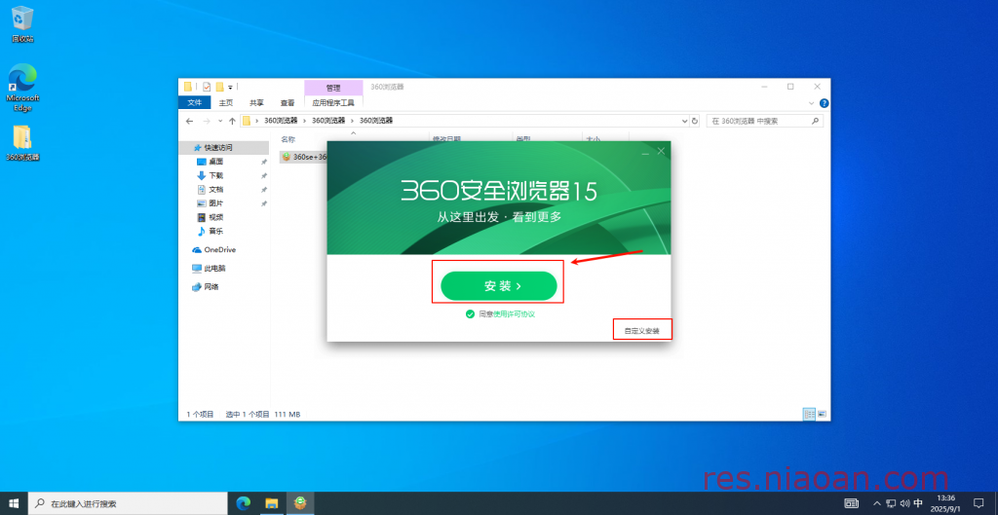The height and width of the screenshot is (515, 998).
Task: Open network status tray icon
Action: tap(891, 503)
